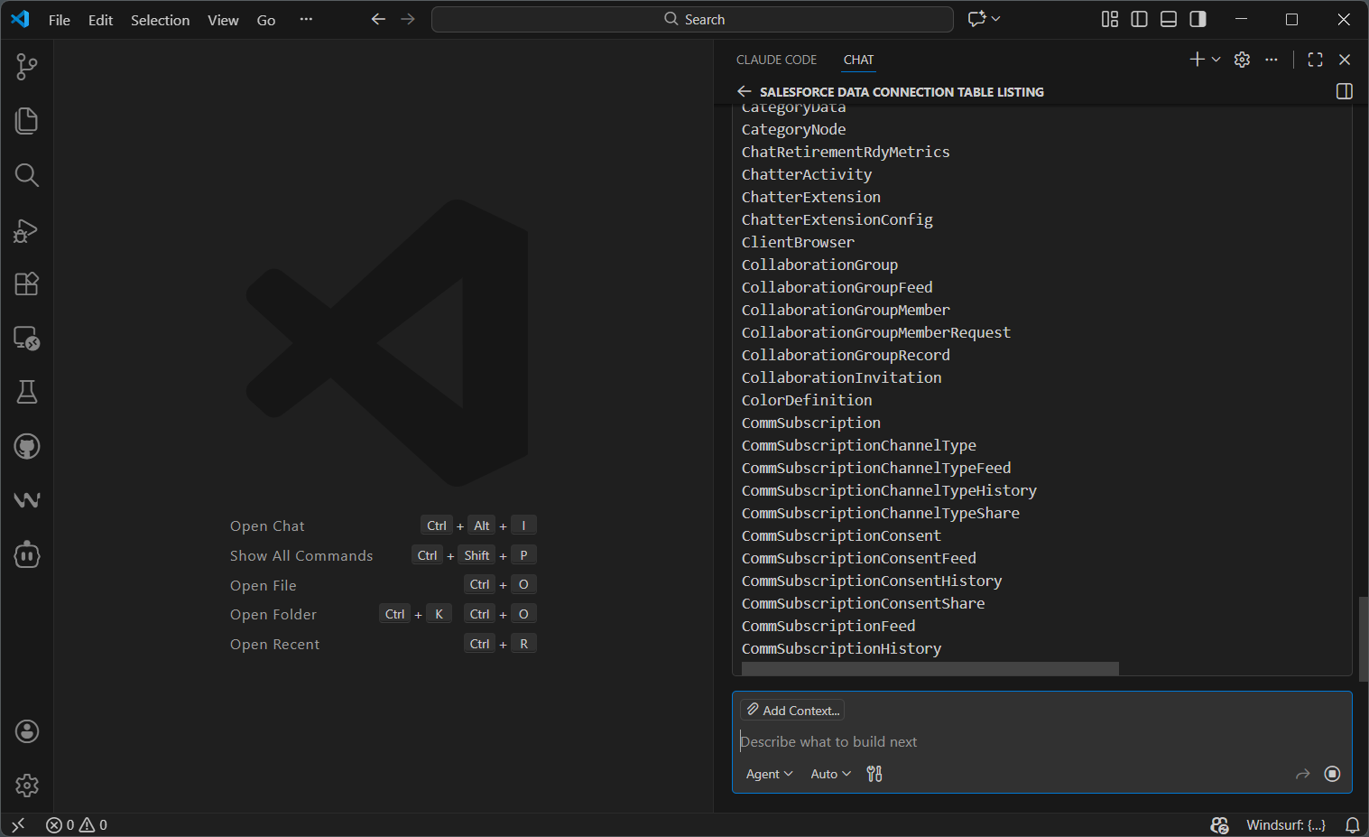The image size is (1369, 837).
Task: Click the Add Context button
Action: coord(792,711)
